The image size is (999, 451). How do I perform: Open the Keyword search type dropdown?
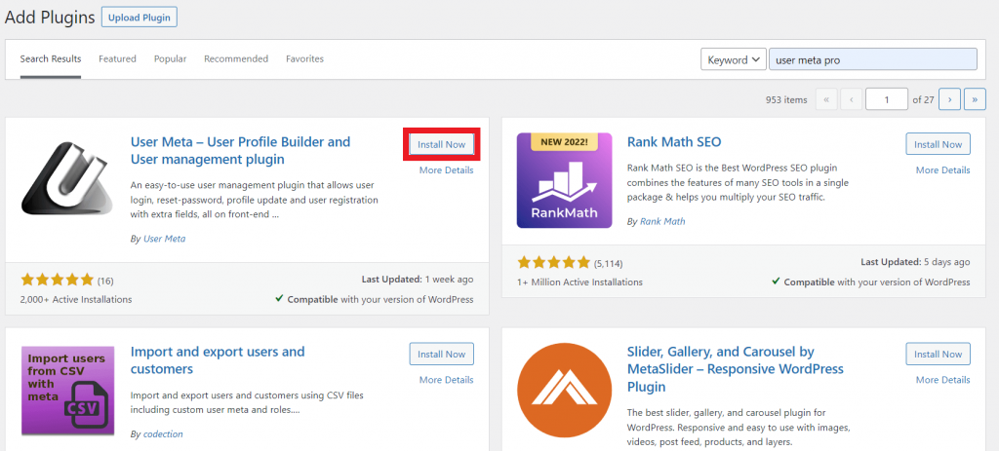(734, 59)
